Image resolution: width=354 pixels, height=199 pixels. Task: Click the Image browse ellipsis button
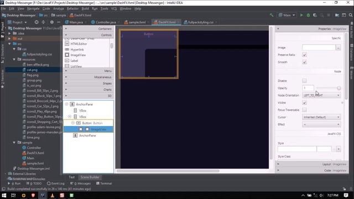tap(338, 48)
